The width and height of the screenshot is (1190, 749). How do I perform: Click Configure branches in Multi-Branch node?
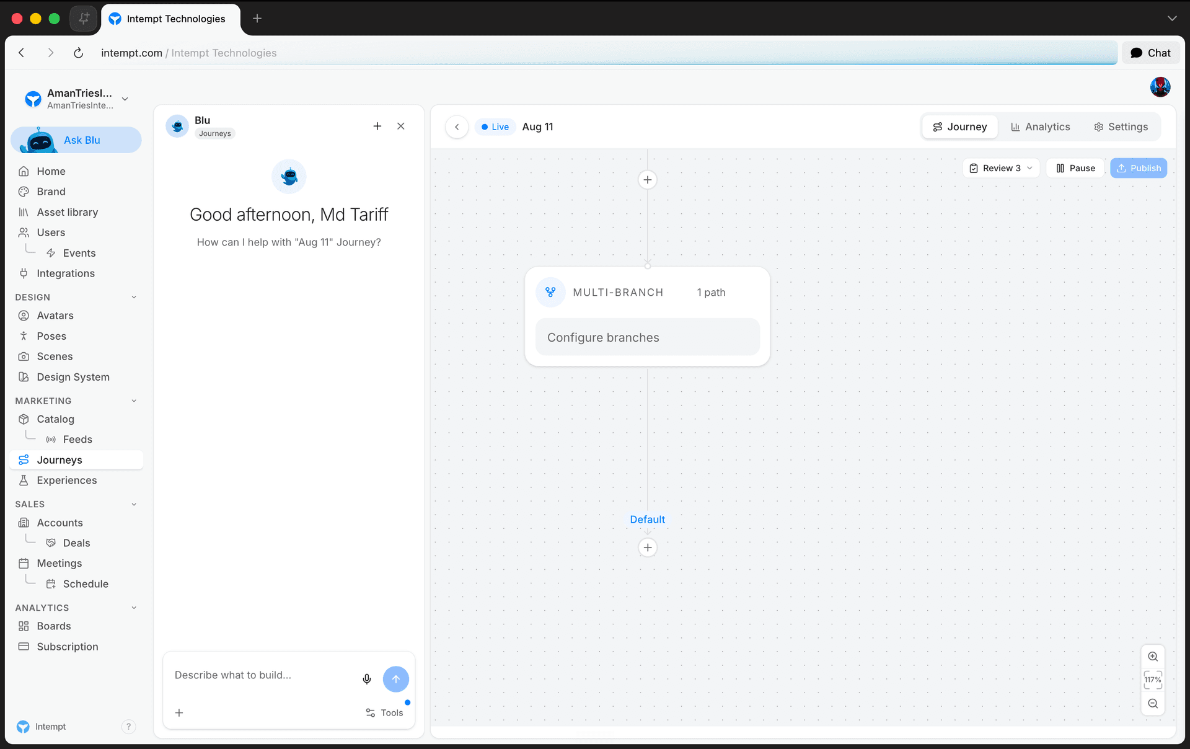tap(647, 337)
